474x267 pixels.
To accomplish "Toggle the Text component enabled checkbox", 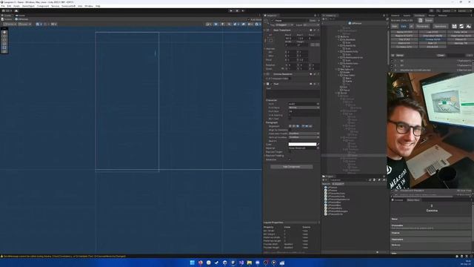I will pos(272,84).
